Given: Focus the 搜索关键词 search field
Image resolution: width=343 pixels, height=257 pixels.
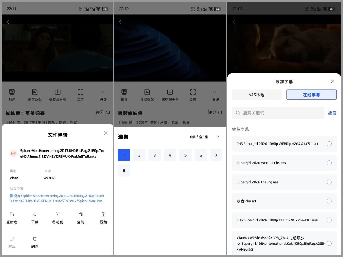Looking at the screenshot, I should [278, 113].
